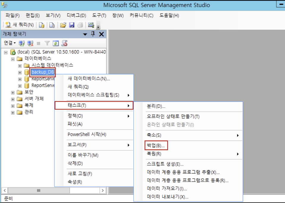Choose 백업(B)... from Tasks submenu
Viewport: 285px width, 203px height.
click(x=188, y=145)
